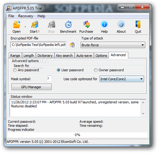This screenshot has height=153, width=158.
Task: Click the Mask symbol input field
Action: click(49, 79)
